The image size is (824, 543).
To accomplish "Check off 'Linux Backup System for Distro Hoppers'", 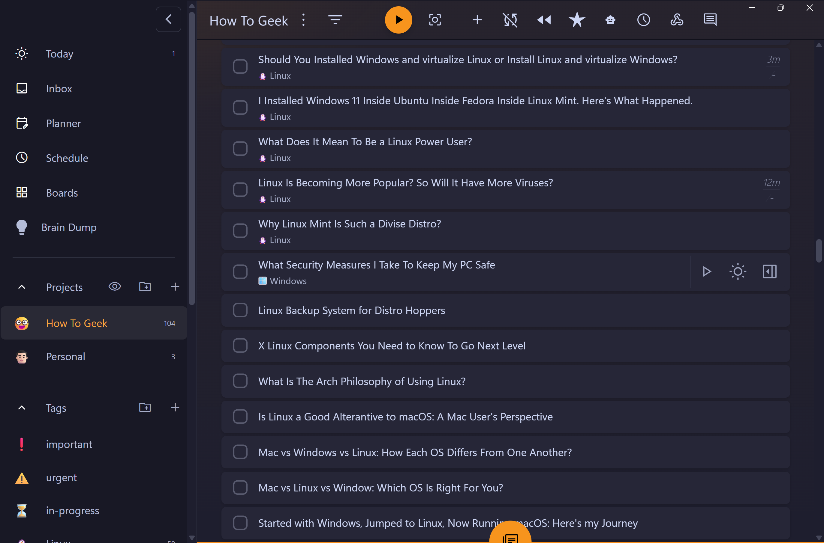I will tap(240, 310).
